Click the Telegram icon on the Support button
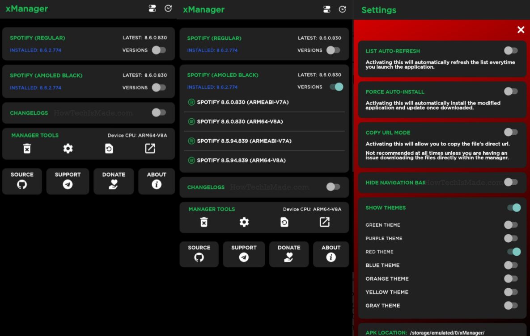This screenshot has width=530, height=336. (x=68, y=185)
